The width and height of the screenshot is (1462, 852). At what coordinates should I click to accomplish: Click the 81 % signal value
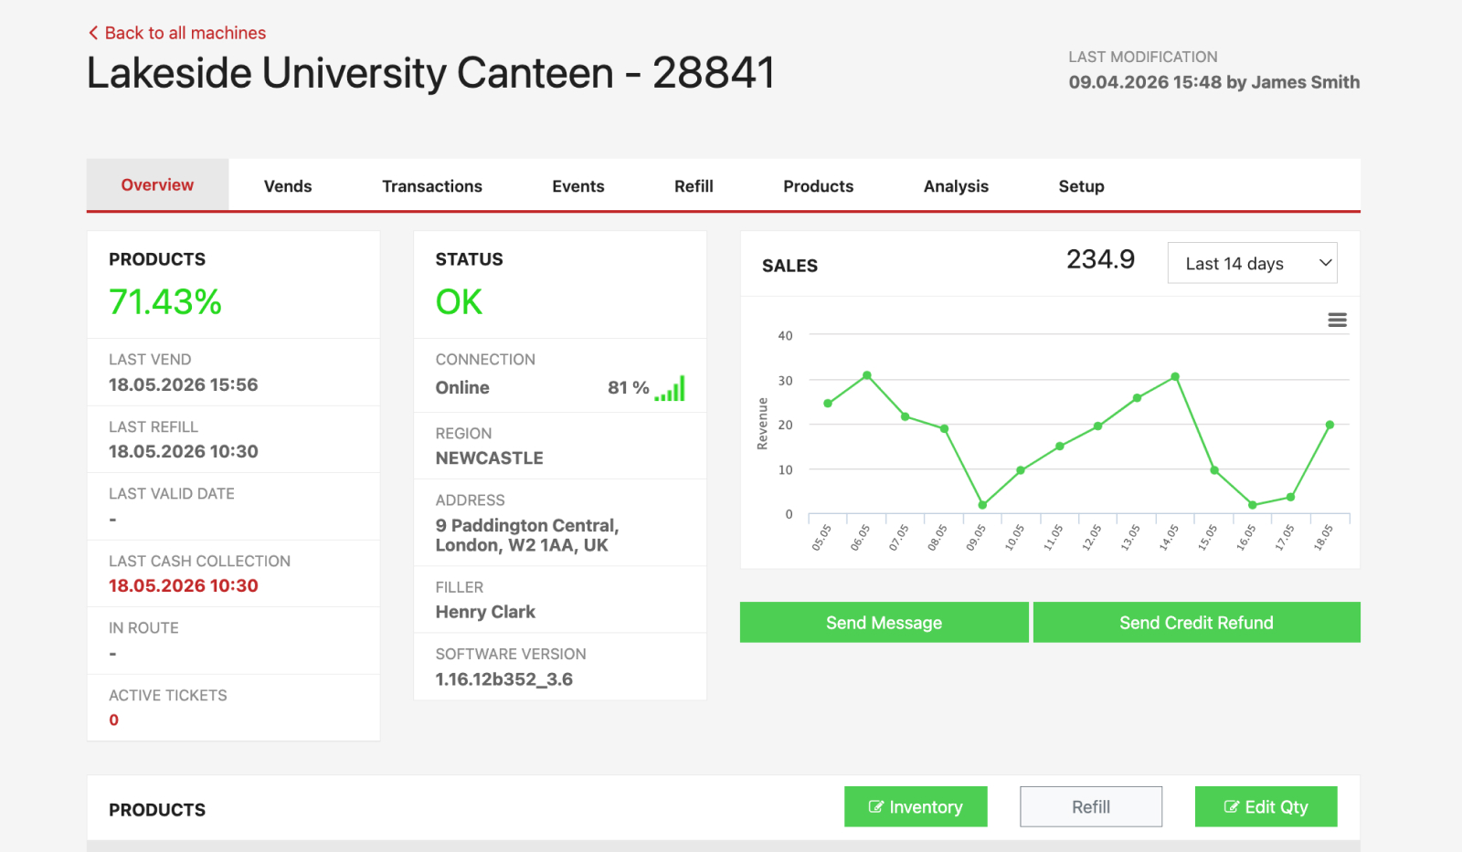(629, 387)
